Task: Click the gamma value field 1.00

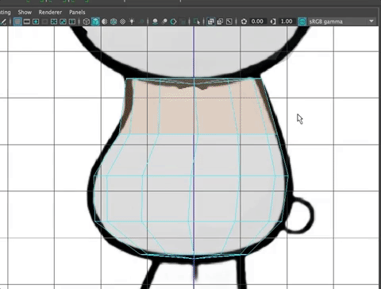Action: pyautogui.click(x=287, y=21)
